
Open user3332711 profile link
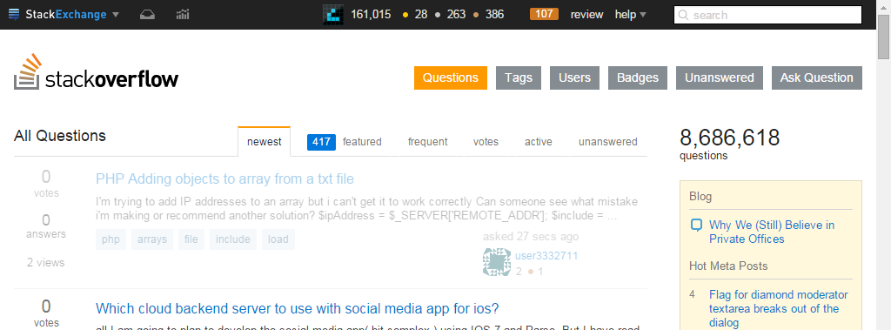546,256
